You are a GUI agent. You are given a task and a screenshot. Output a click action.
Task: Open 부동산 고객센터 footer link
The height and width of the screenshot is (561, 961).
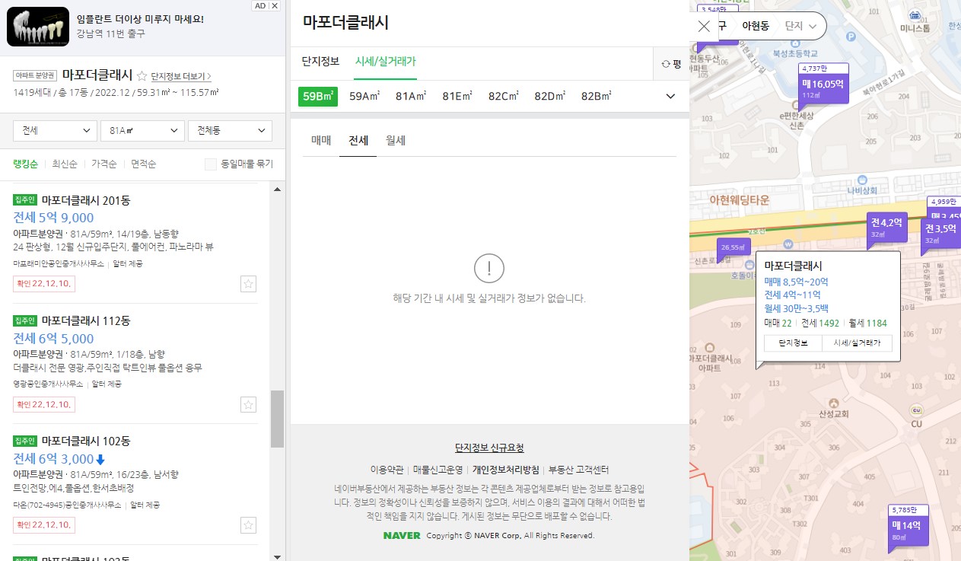click(x=579, y=470)
